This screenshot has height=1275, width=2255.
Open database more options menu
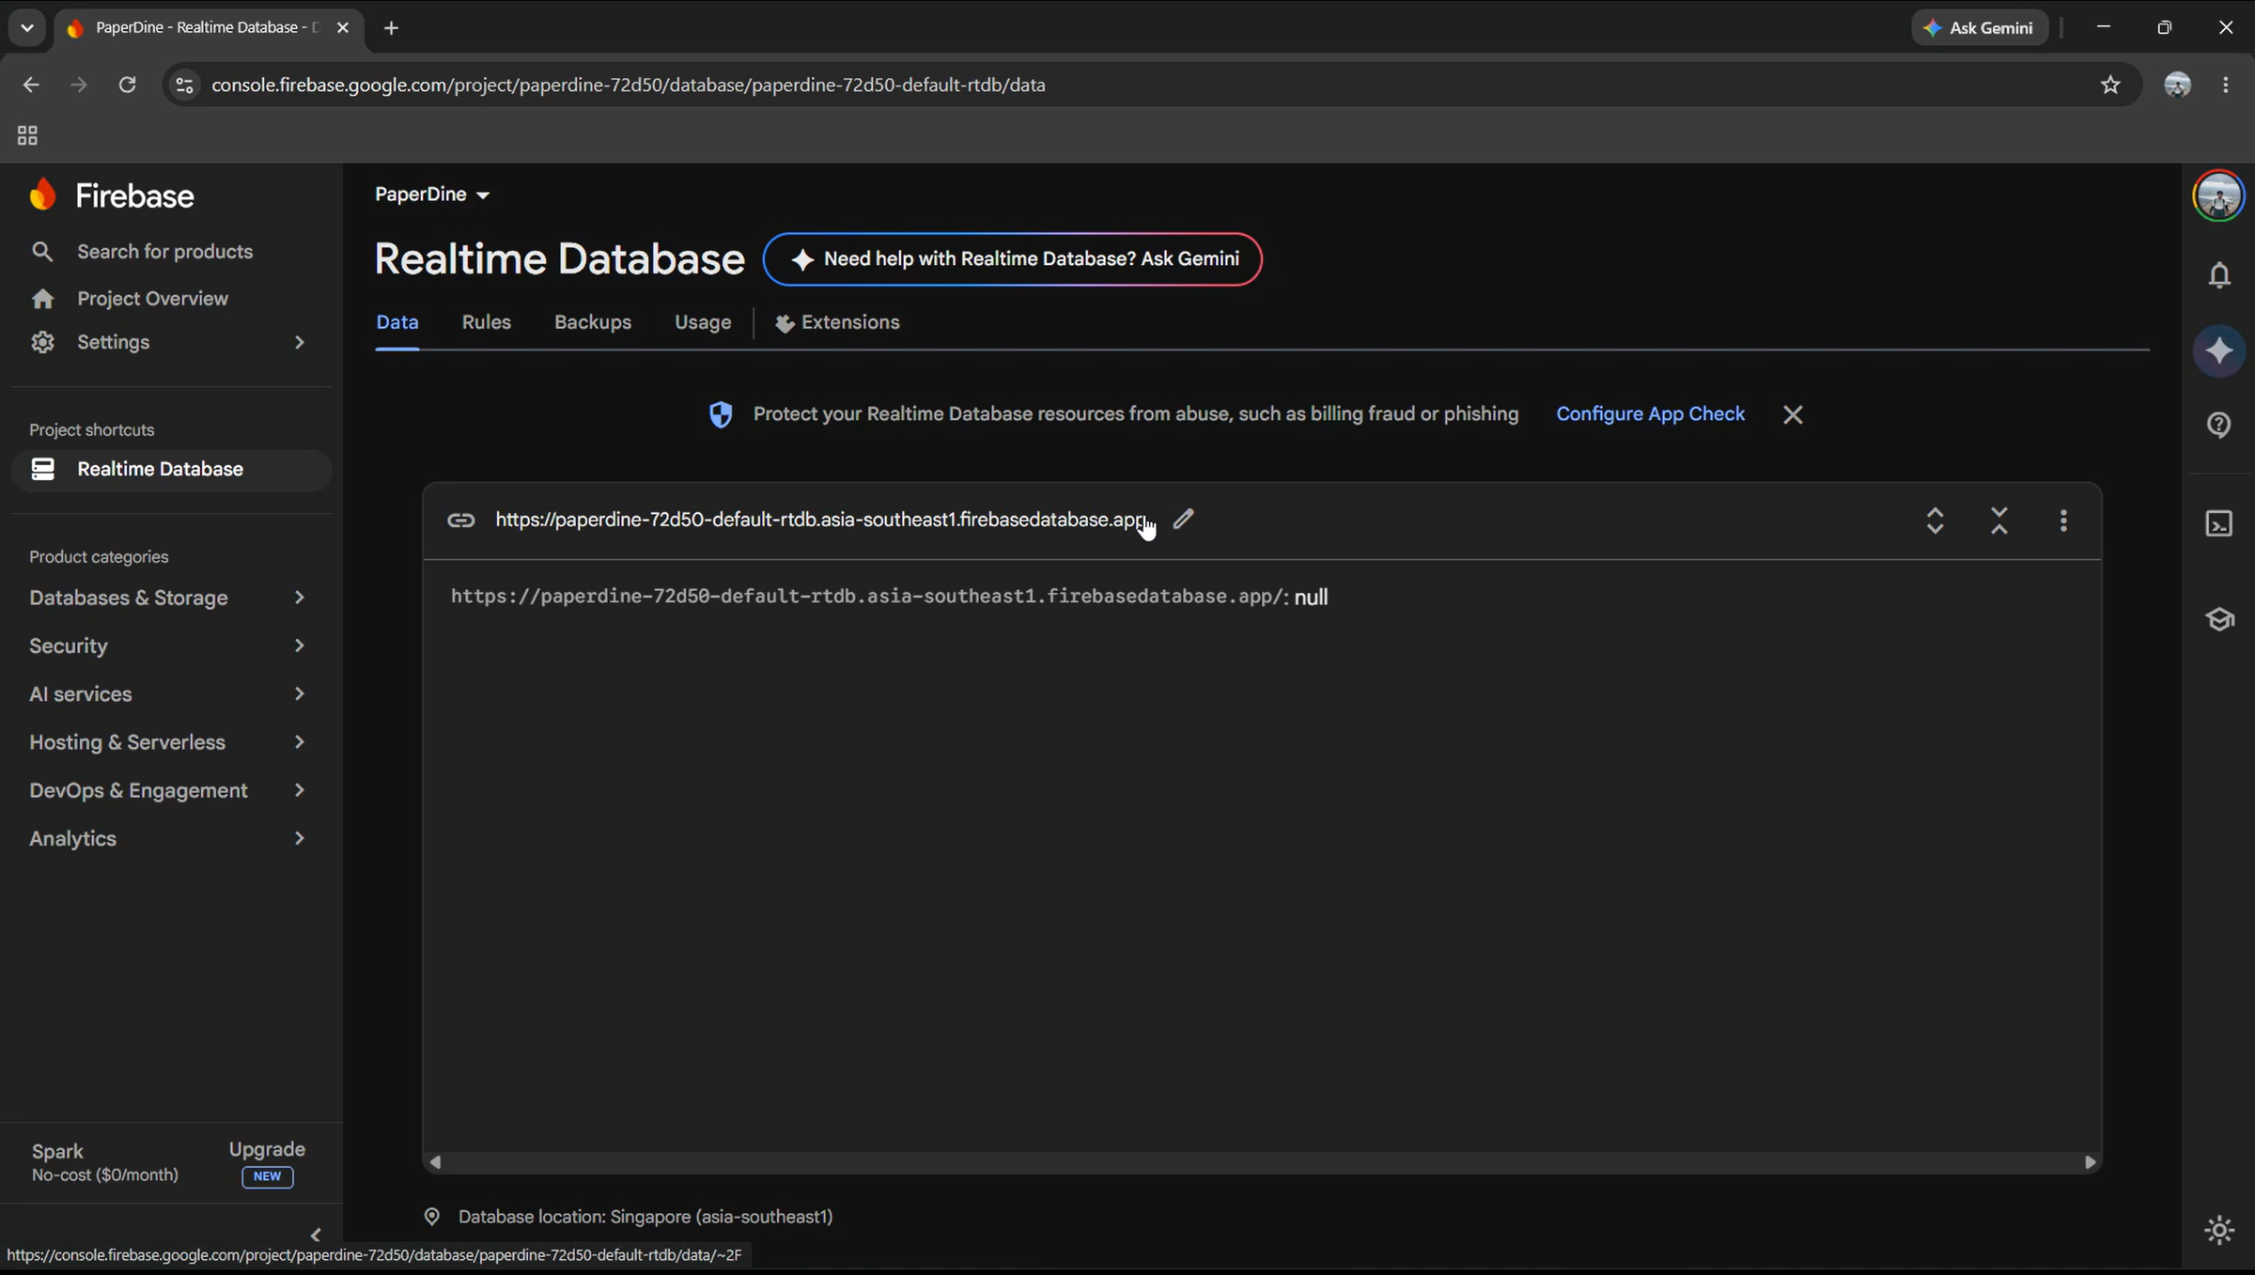point(2063,521)
